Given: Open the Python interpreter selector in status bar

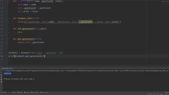Looking at the screenshot, I should 167,94.
